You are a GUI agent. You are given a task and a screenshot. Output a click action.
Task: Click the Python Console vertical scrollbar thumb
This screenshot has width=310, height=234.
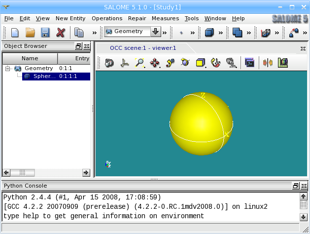click(303, 205)
